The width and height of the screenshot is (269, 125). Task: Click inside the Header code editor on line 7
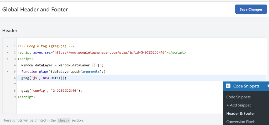141,84
